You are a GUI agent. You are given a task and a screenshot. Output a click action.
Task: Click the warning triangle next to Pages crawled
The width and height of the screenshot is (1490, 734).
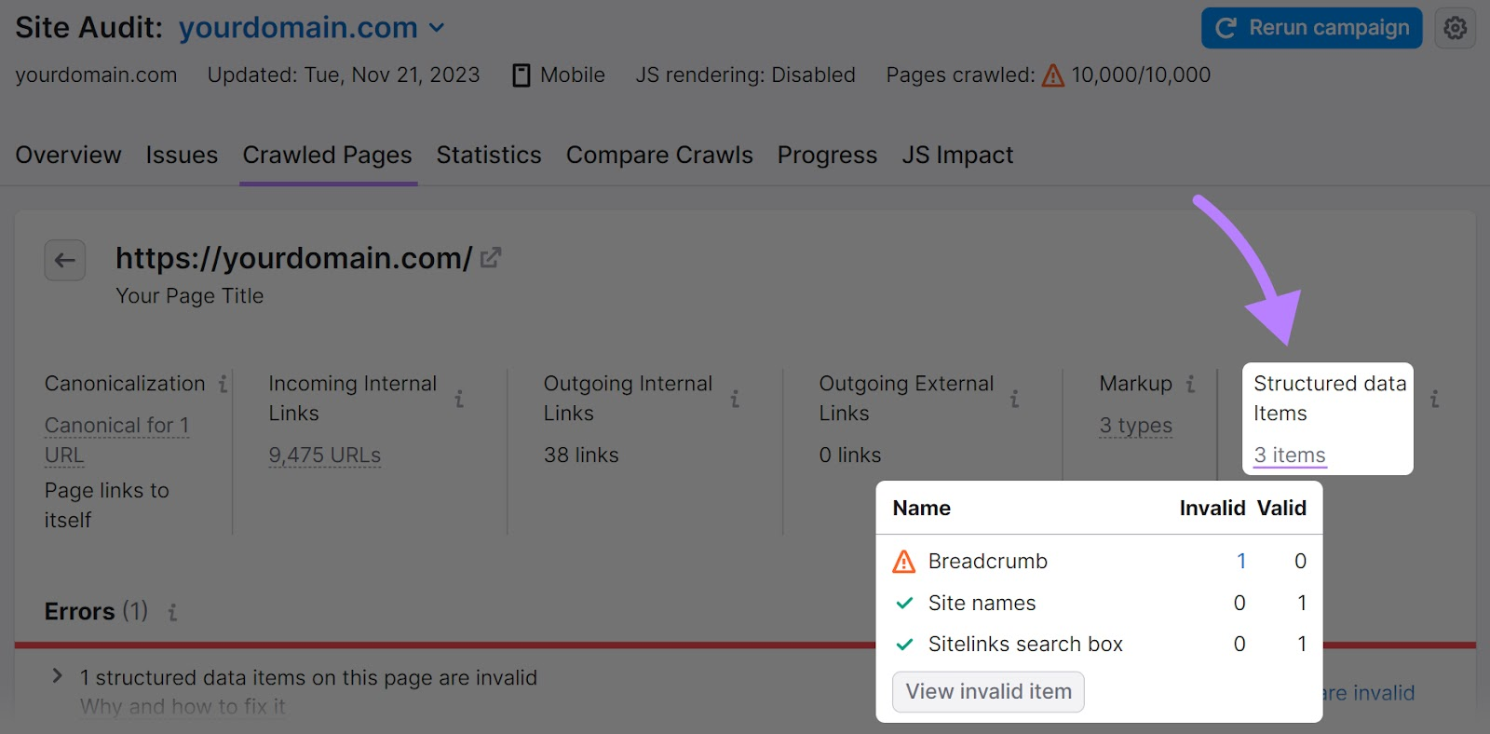(x=1053, y=75)
